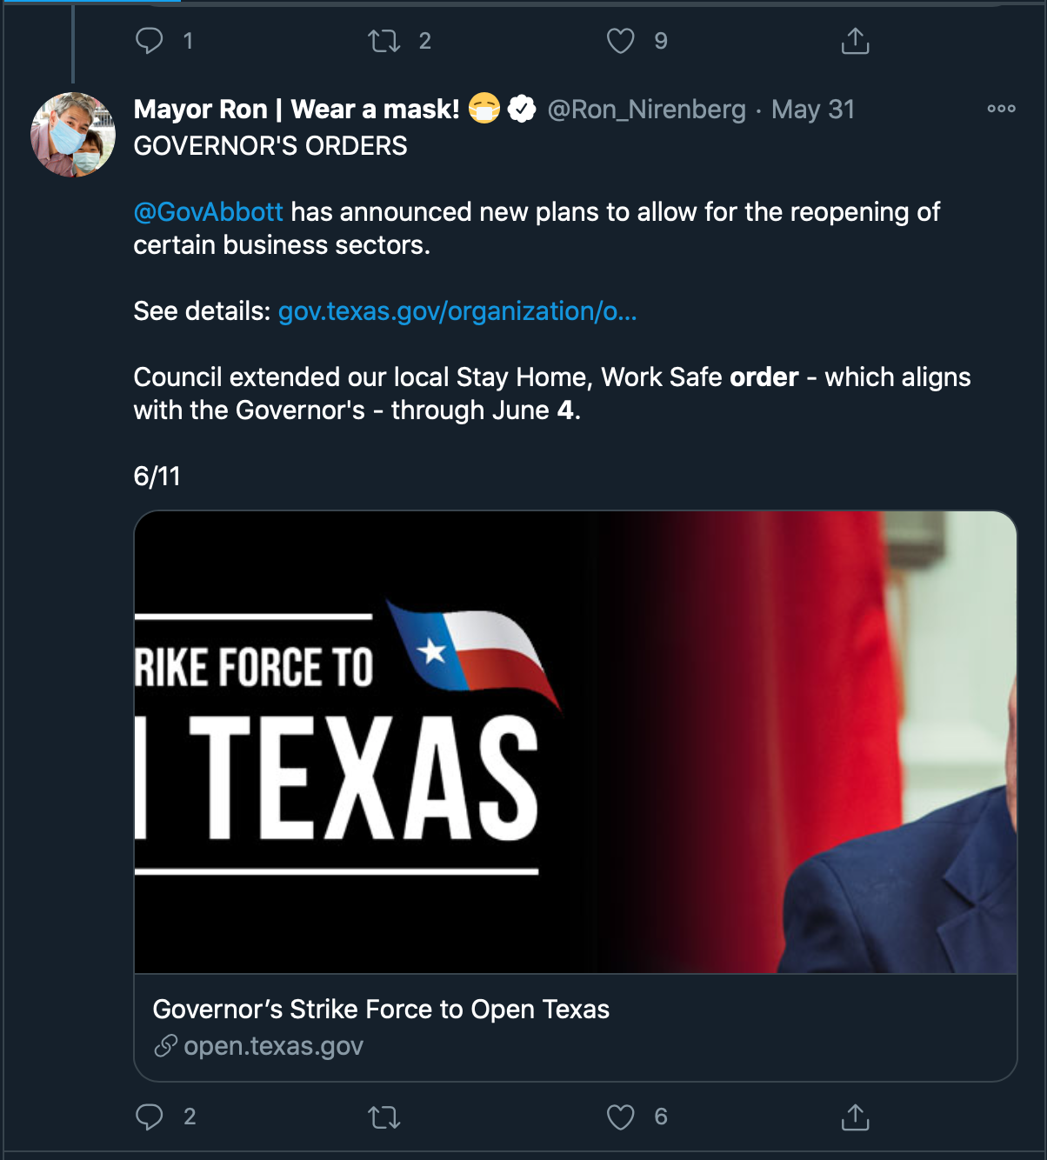Screen dimensions: 1047x1160
Task: Open the gov.texas.gov/organization link
Action: point(457,311)
